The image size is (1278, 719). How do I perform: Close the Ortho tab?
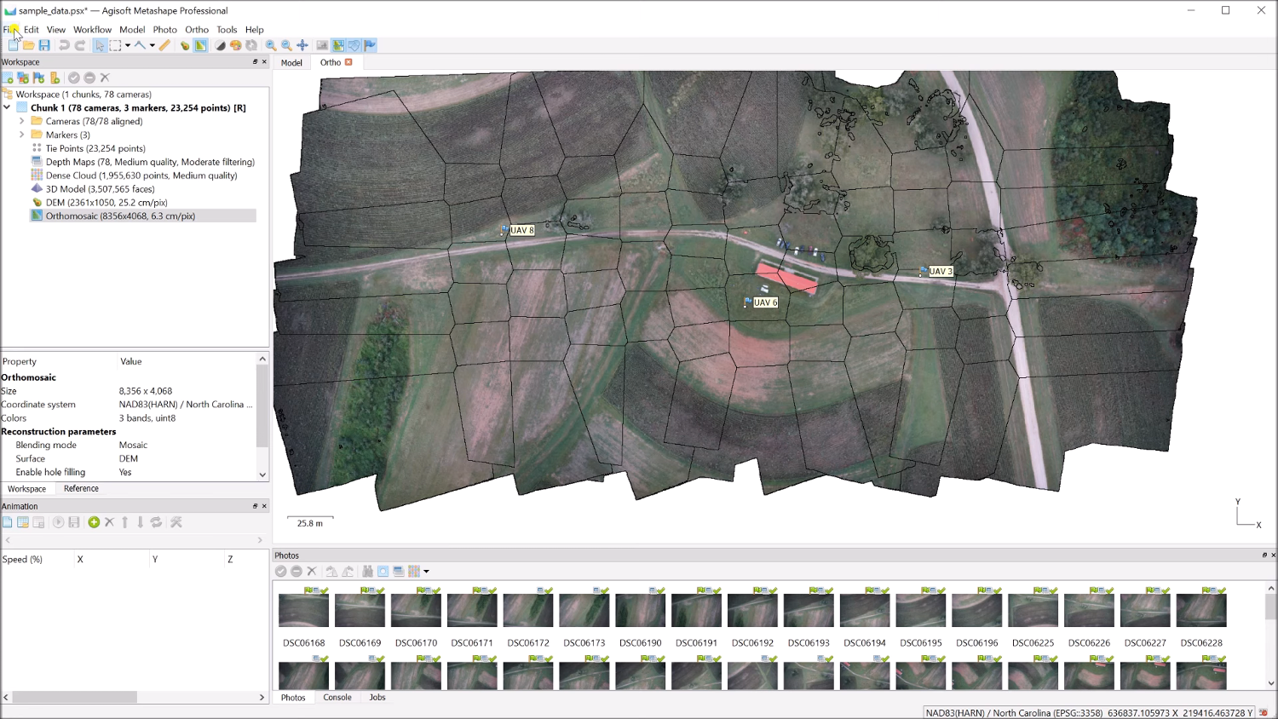(x=348, y=62)
